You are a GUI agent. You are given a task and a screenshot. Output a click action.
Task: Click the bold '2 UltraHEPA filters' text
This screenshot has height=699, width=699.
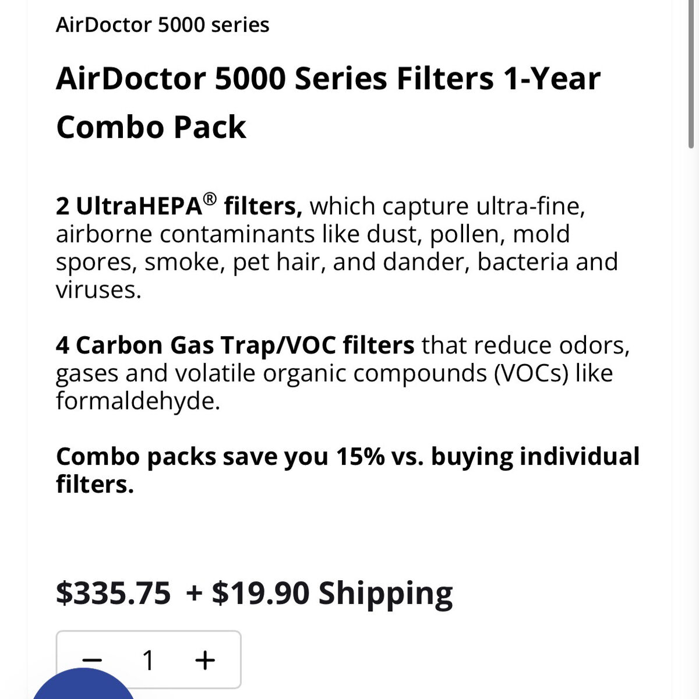coord(179,206)
